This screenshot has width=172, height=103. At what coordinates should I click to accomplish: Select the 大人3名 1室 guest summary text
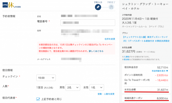(129, 23)
